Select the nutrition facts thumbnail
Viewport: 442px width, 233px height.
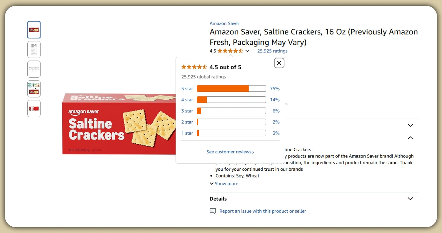point(34,49)
